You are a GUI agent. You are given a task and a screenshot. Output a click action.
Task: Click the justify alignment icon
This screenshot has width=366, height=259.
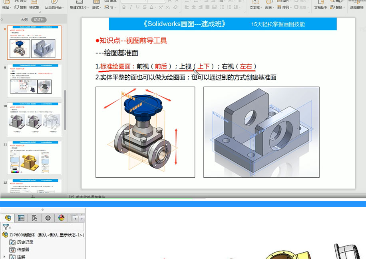207,7
